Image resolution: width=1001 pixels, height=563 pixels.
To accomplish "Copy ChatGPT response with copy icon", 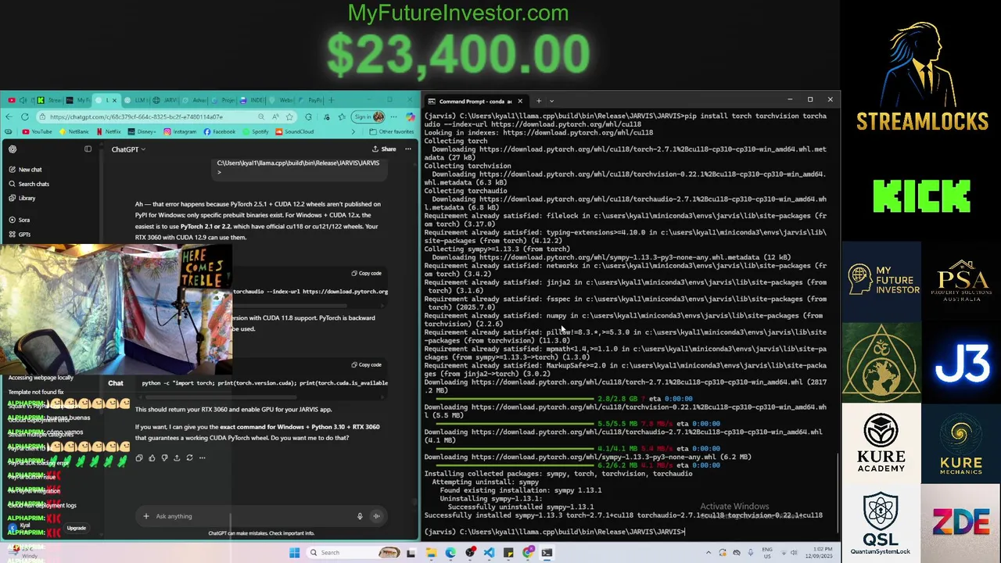I will (x=139, y=457).
